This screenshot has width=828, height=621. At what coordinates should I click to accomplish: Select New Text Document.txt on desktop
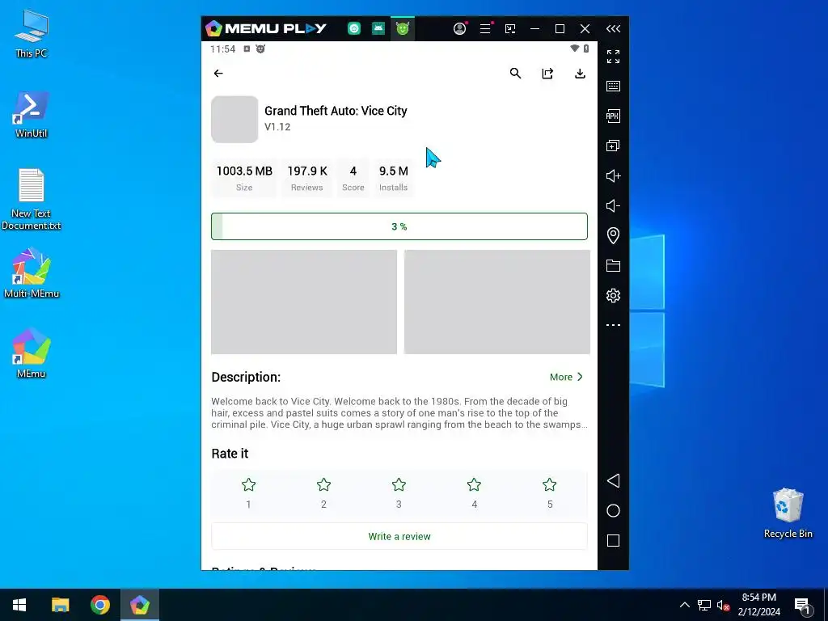[x=32, y=200]
